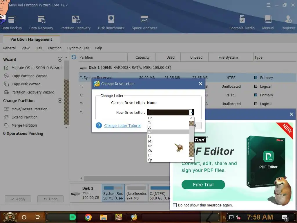Click the Undo button

(50, 199)
